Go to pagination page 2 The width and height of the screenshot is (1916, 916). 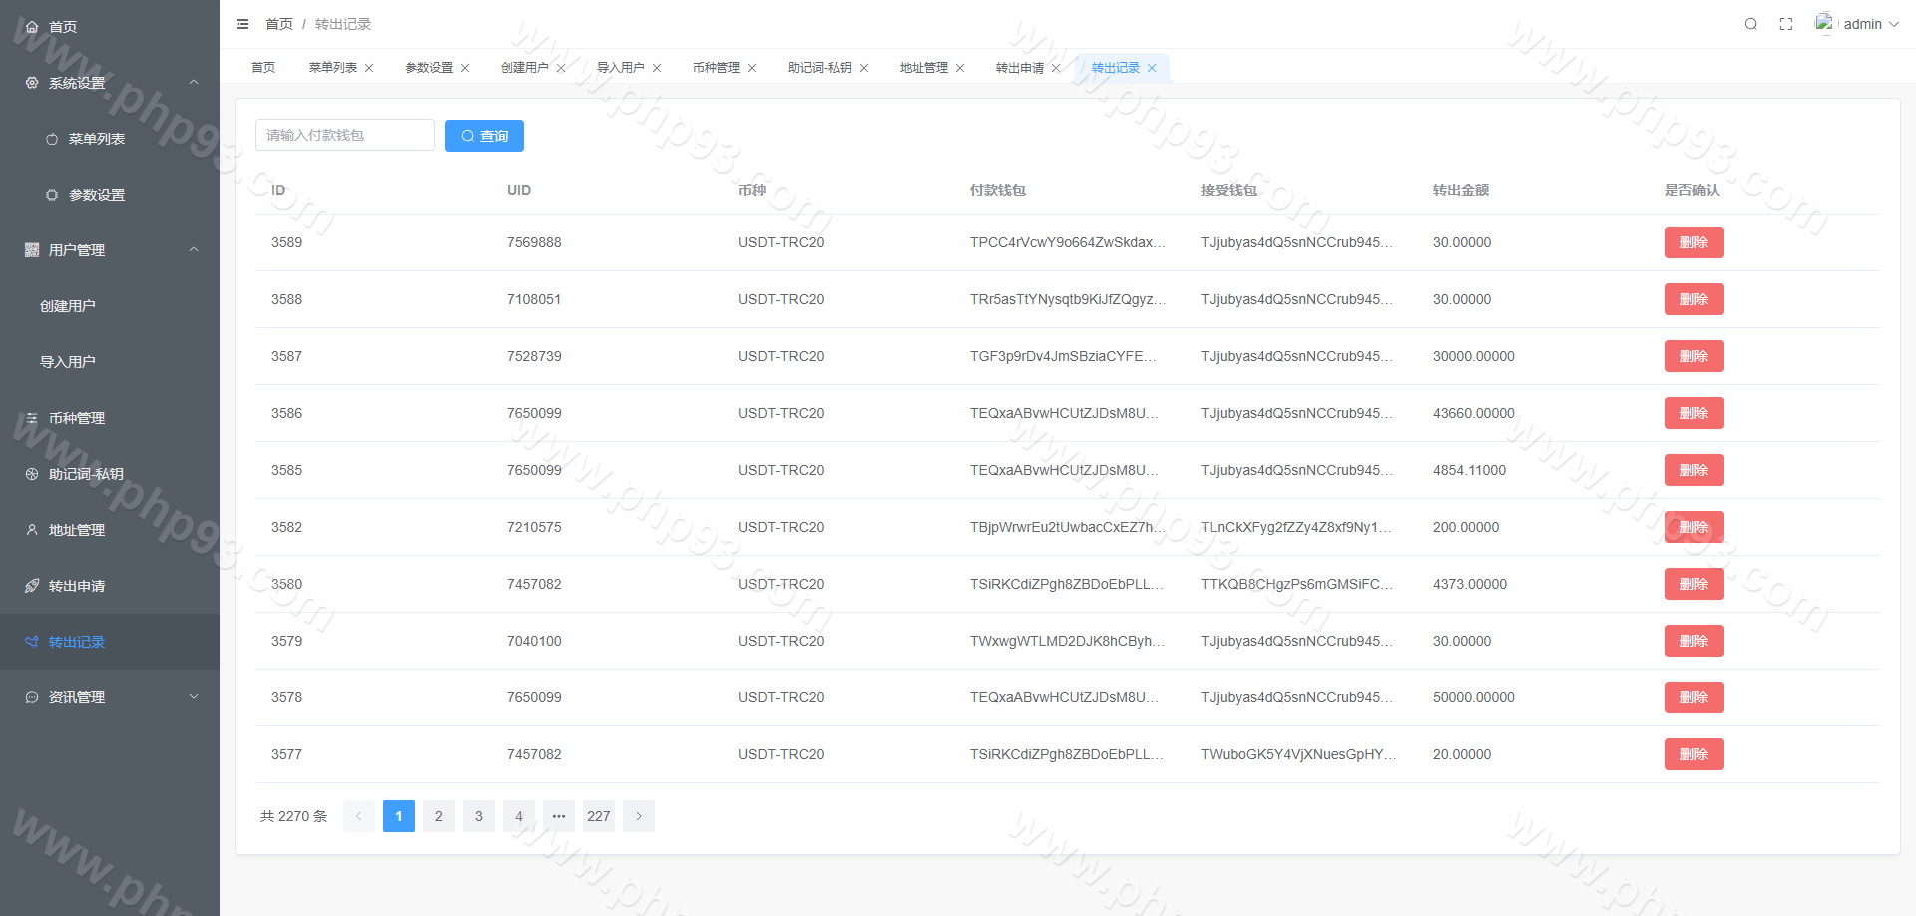tap(438, 816)
